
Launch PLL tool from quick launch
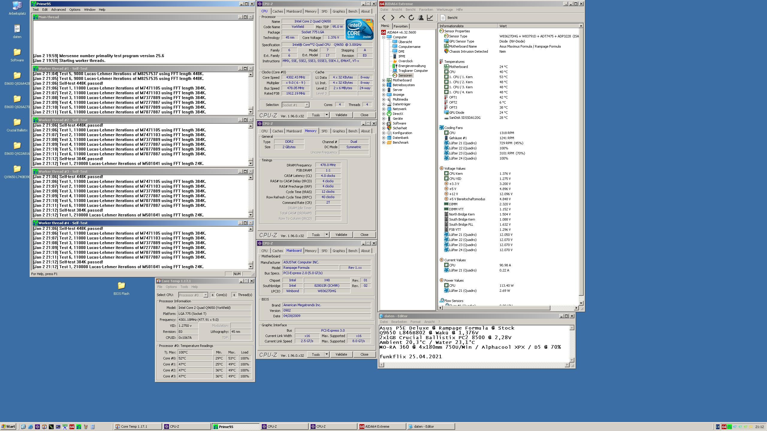58,427
